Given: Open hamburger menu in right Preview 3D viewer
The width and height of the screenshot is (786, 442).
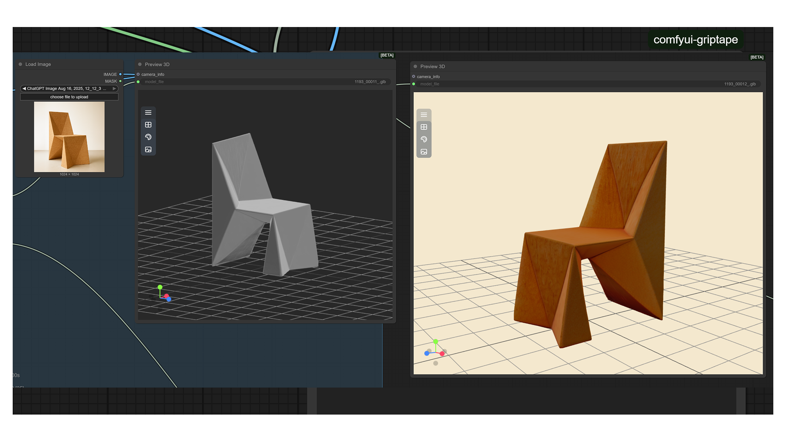Looking at the screenshot, I should (424, 115).
